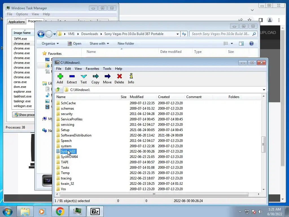Open the Explorer view options dropdown arrow
289x217 pixels.
232,44
